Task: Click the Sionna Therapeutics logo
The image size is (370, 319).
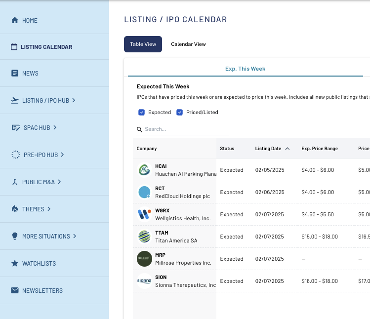Action: [x=144, y=281]
